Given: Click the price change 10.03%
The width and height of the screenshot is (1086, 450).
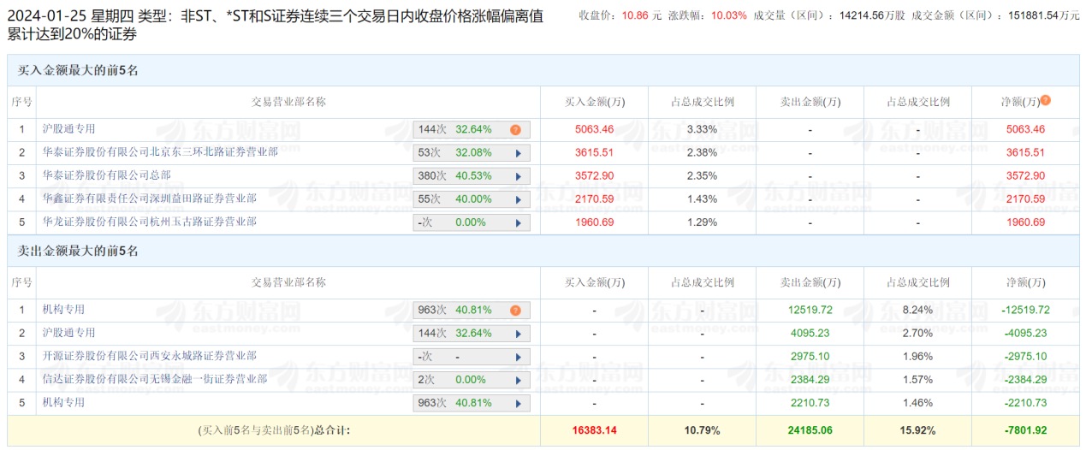Looking at the screenshot, I should pyautogui.click(x=729, y=15).
